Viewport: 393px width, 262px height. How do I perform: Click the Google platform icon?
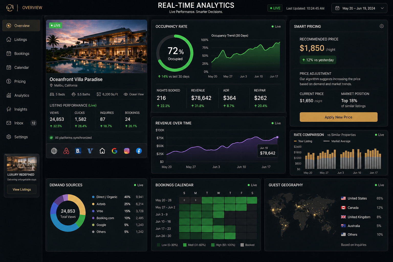coord(114,151)
